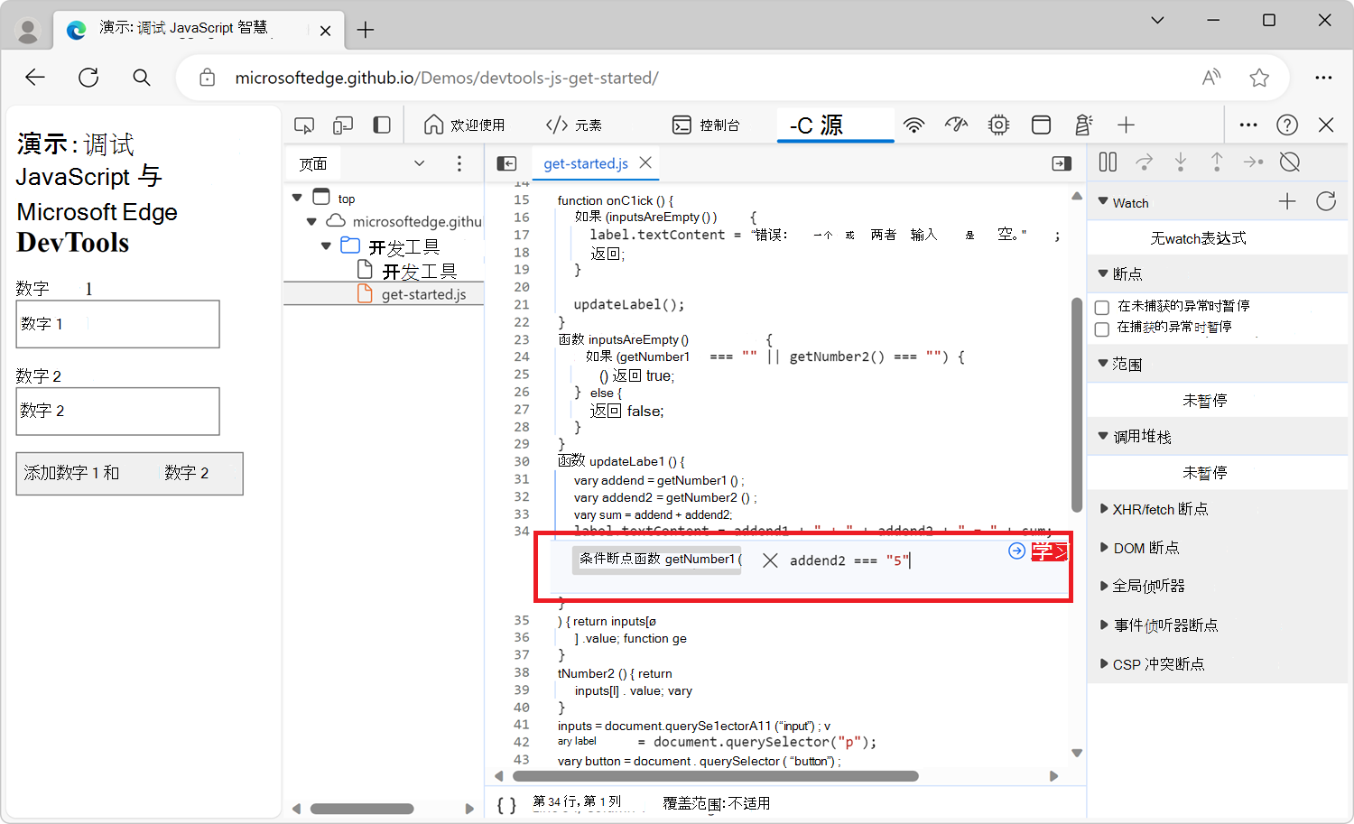The width and height of the screenshot is (1354, 824).
Task: Hide the navigator sidebar toggle
Action: [507, 163]
